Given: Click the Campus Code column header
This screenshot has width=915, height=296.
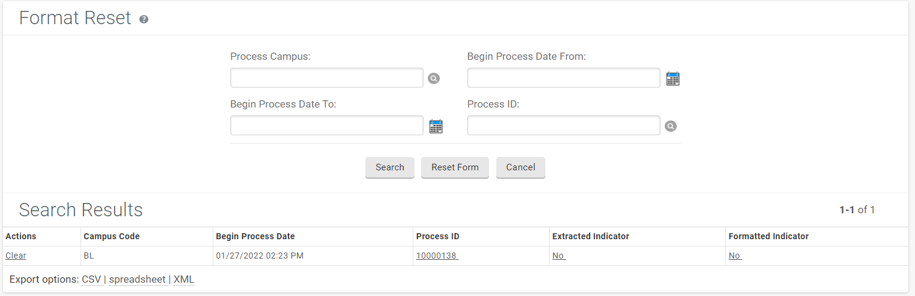Looking at the screenshot, I should (111, 236).
